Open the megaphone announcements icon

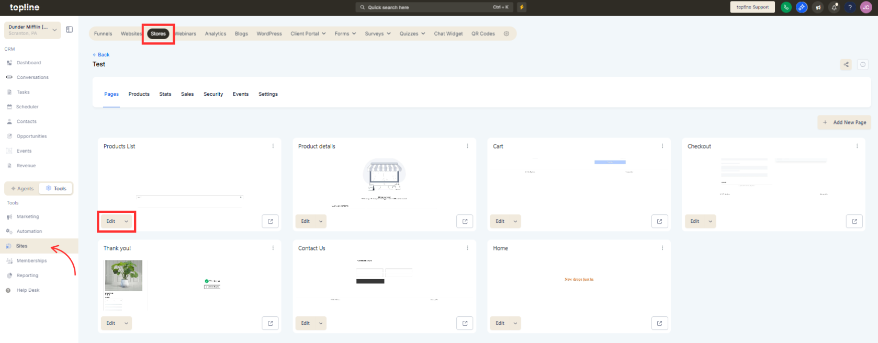pyautogui.click(x=818, y=7)
